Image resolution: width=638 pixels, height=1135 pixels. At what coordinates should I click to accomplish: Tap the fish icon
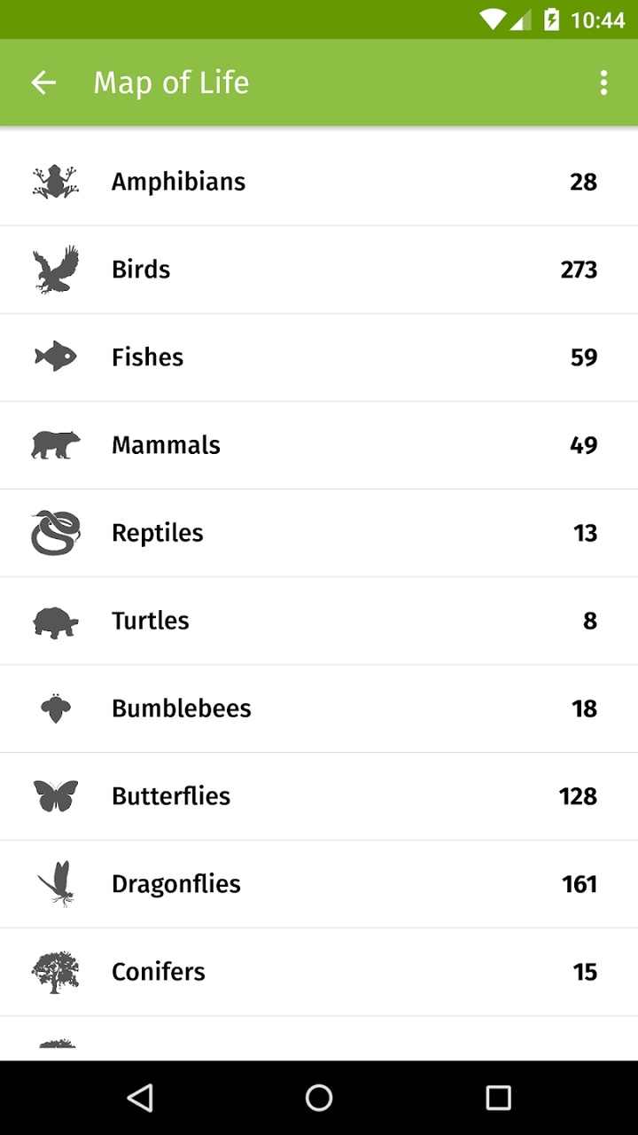pyautogui.click(x=56, y=356)
